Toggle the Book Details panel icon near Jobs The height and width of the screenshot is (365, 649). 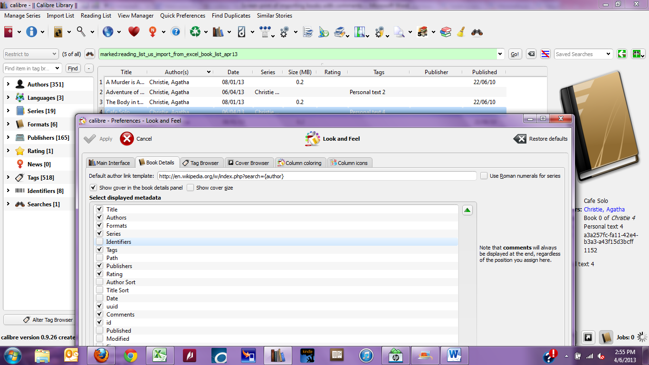click(x=606, y=337)
